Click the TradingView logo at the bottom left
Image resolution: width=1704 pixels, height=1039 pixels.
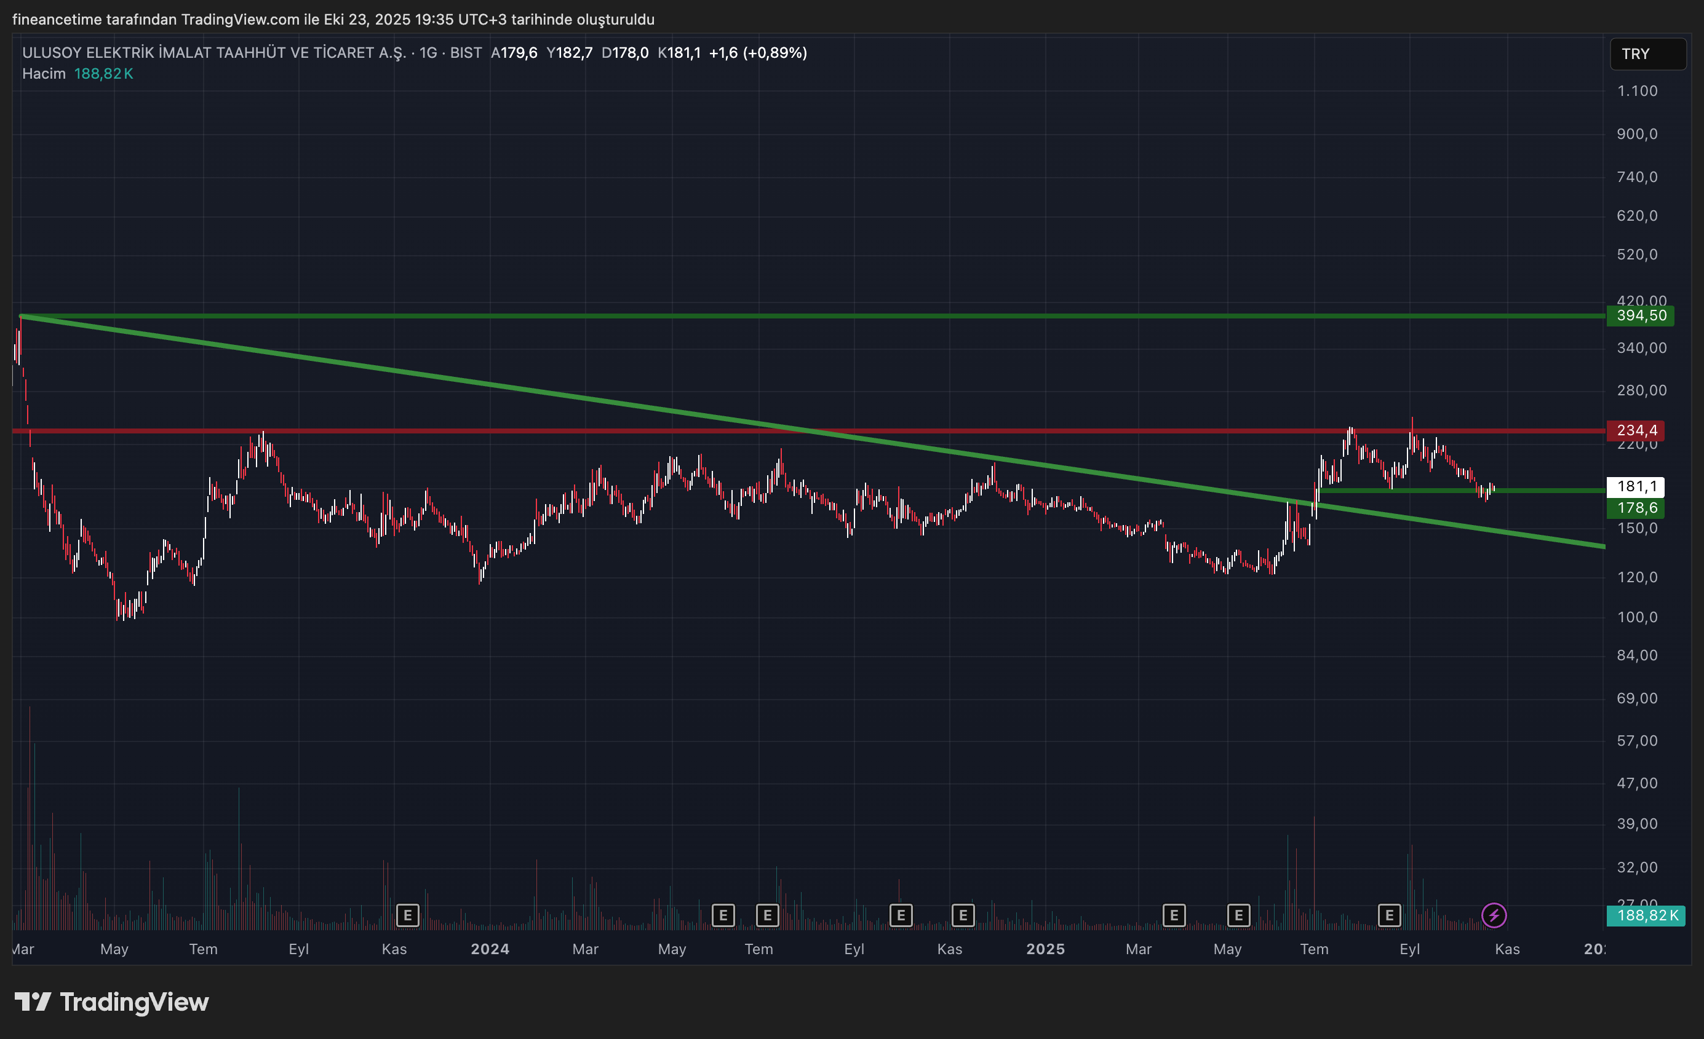pos(112,1001)
